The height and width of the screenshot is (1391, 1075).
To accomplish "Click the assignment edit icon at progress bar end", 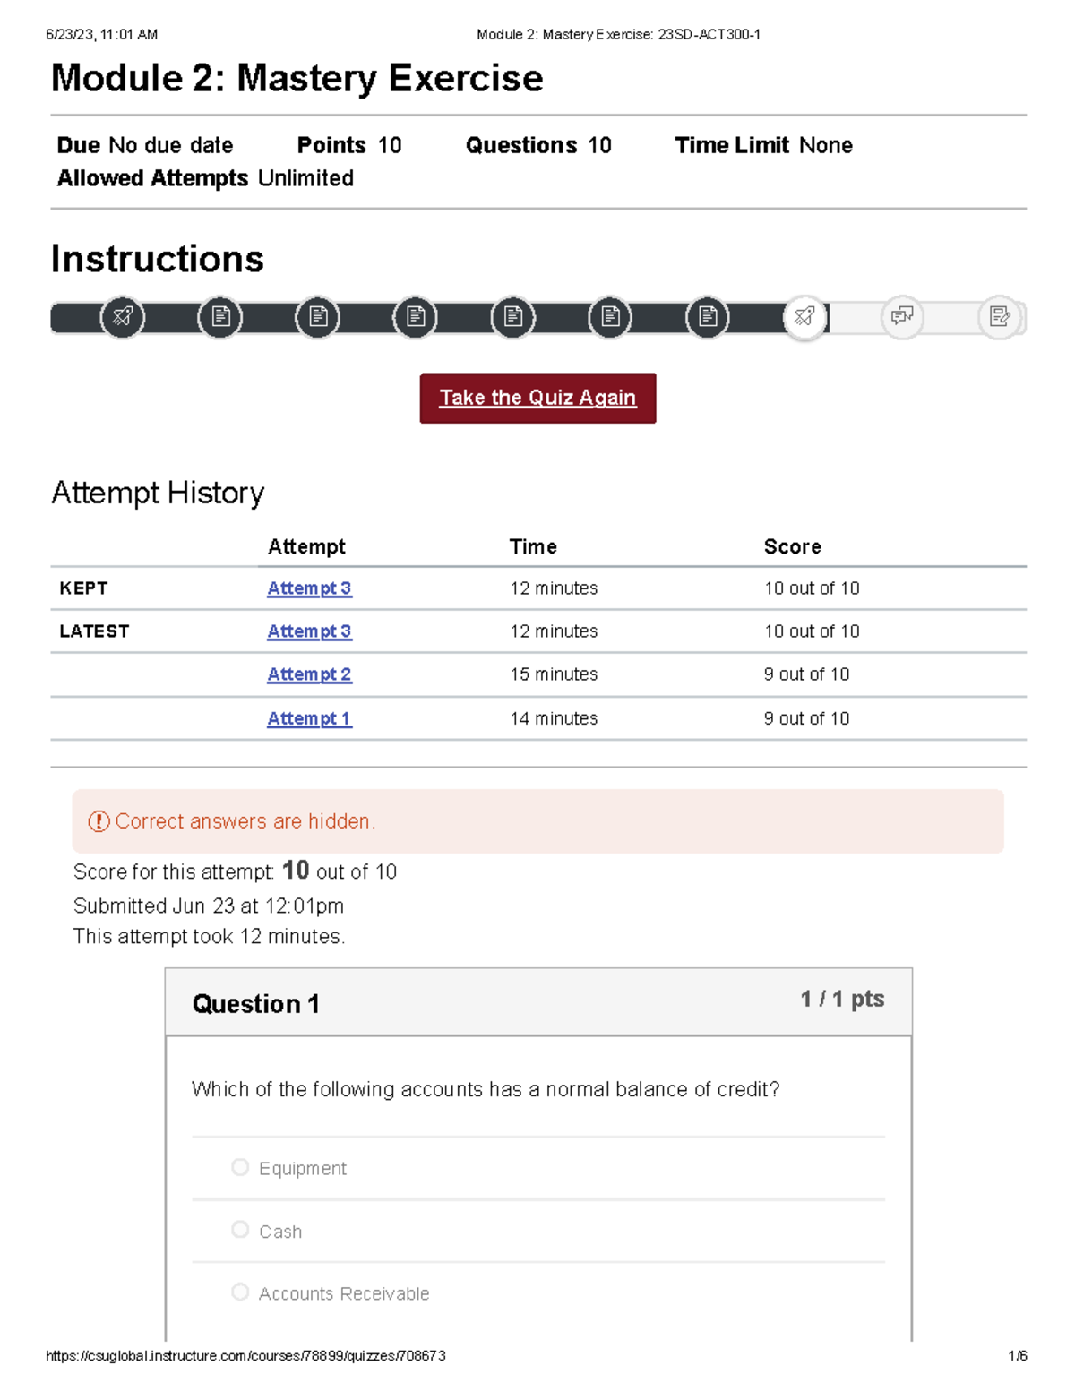I will click(1001, 317).
